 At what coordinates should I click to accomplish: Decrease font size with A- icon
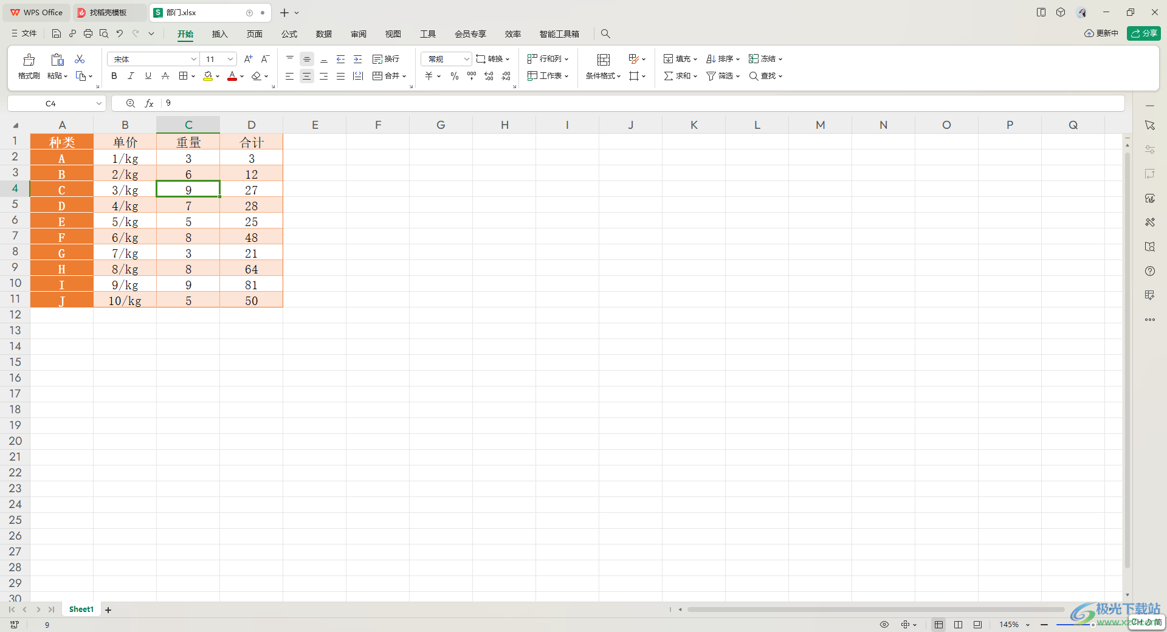(265, 59)
